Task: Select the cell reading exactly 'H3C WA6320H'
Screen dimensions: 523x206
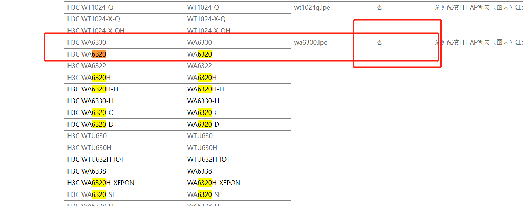Action: coord(124,78)
